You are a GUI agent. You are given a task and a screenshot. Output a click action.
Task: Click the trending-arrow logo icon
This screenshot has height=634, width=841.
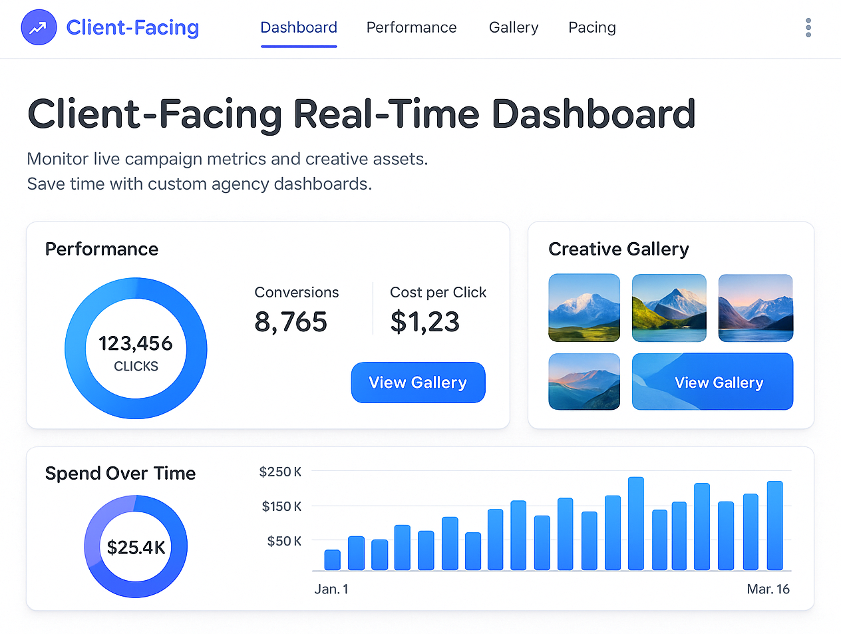39,27
